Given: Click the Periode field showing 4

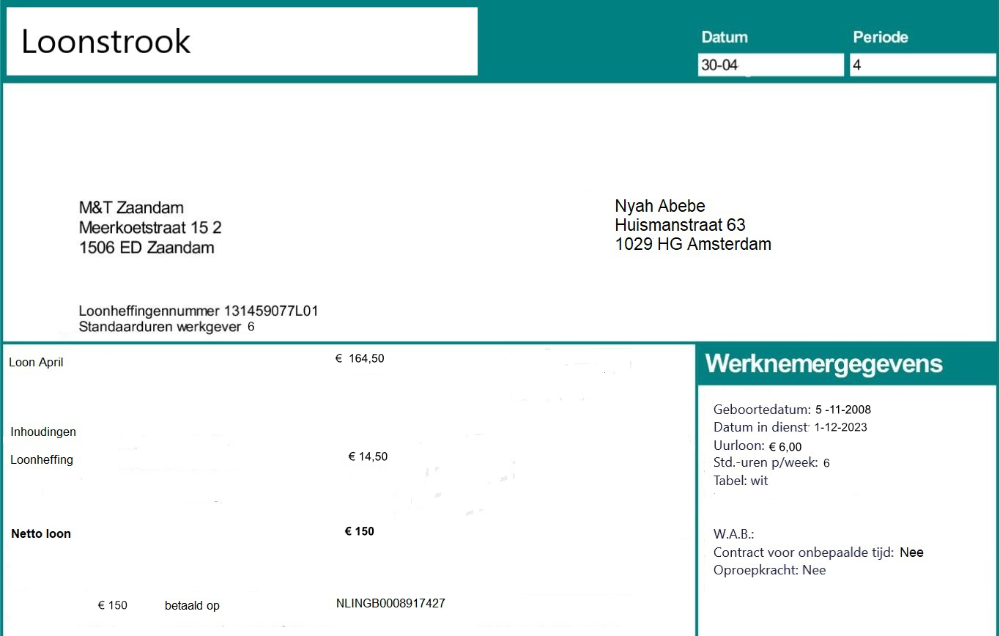Looking at the screenshot, I should [923, 65].
